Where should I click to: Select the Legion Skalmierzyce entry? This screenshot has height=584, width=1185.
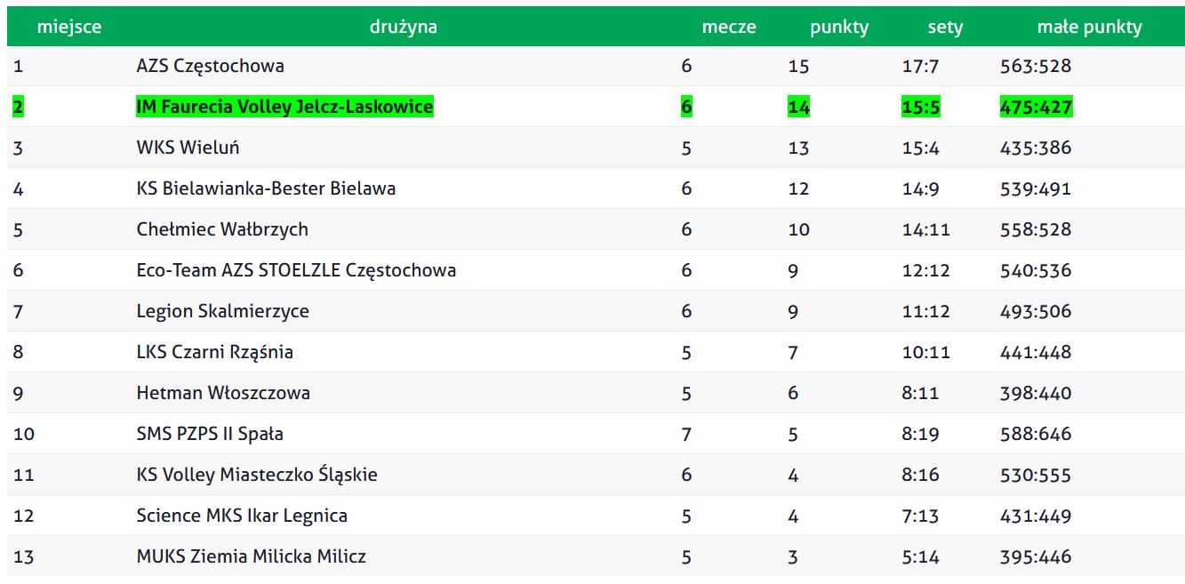[x=222, y=311]
